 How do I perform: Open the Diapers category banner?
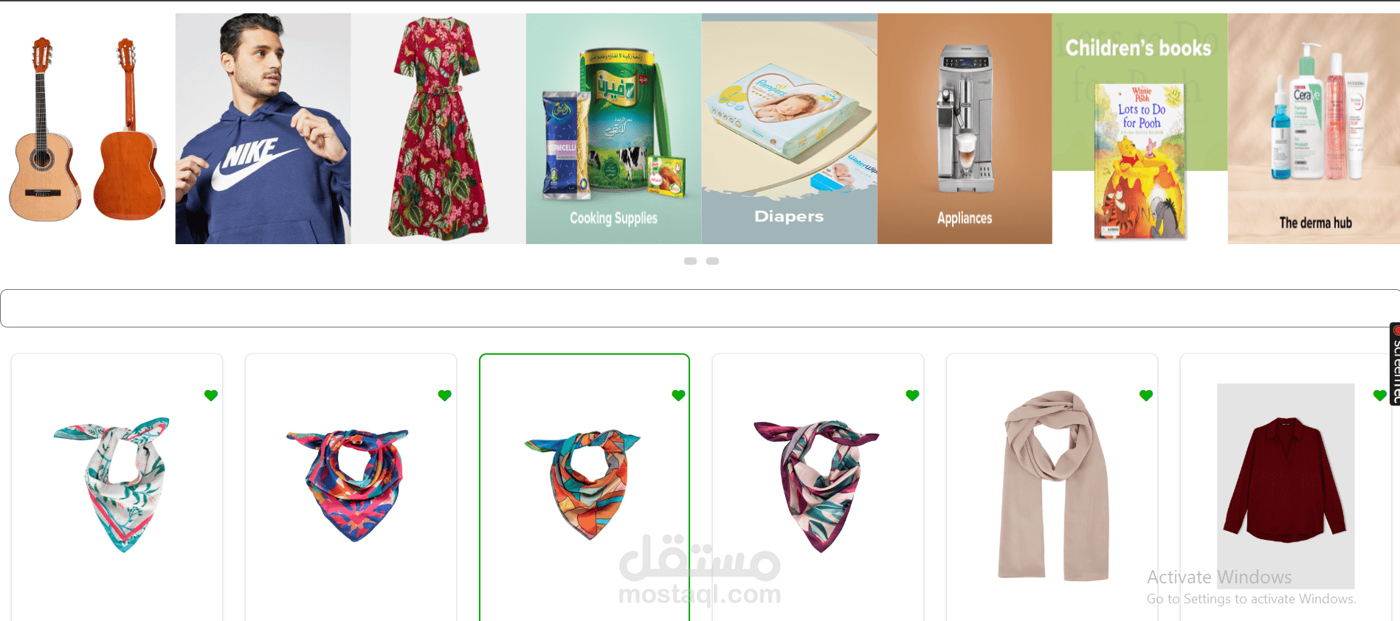(789, 128)
